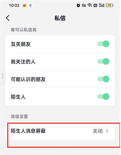Tap the 私信 page title
Image resolution: width=121 pixels, height=155 pixels.
[60, 18]
